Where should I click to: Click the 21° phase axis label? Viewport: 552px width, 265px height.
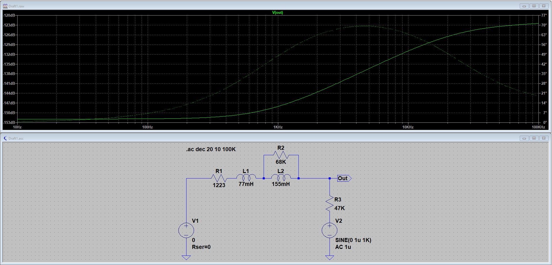pos(544,93)
